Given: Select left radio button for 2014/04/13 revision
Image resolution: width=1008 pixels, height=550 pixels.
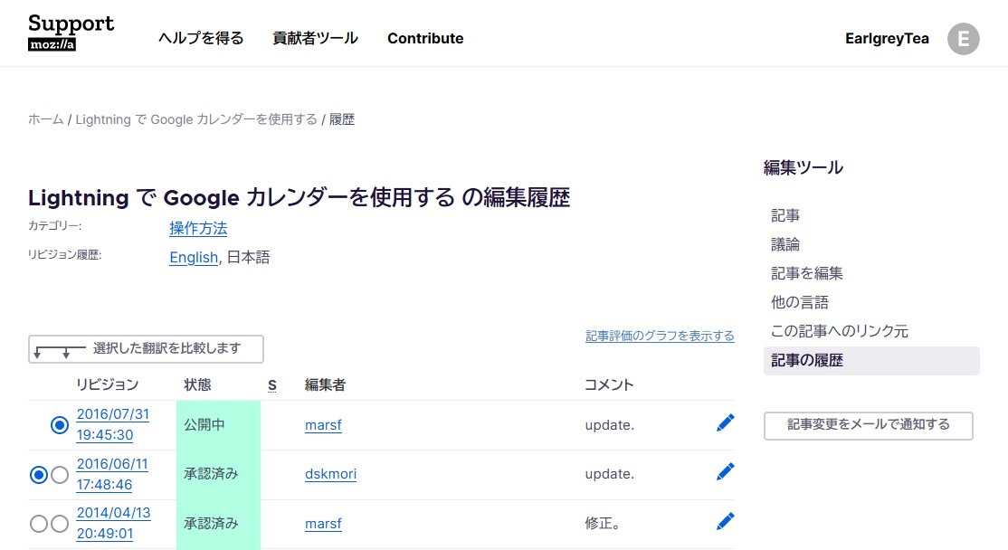Looking at the screenshot, I should click(39, 524).
